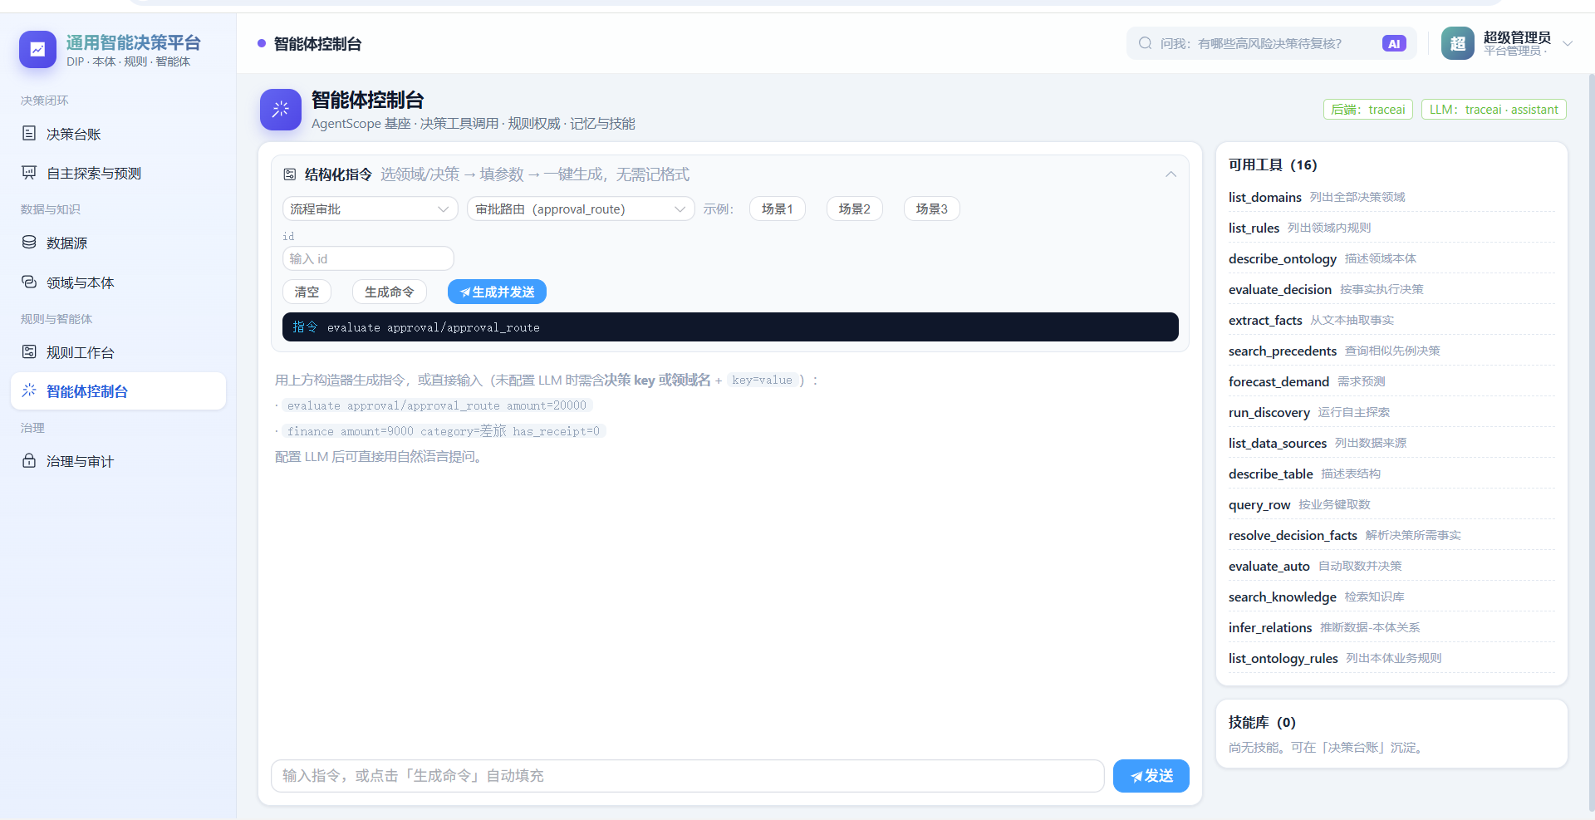Click the 后端: traceai status tag
This screenshot has width=1595, height=820.
click(x=1368, y=110)
